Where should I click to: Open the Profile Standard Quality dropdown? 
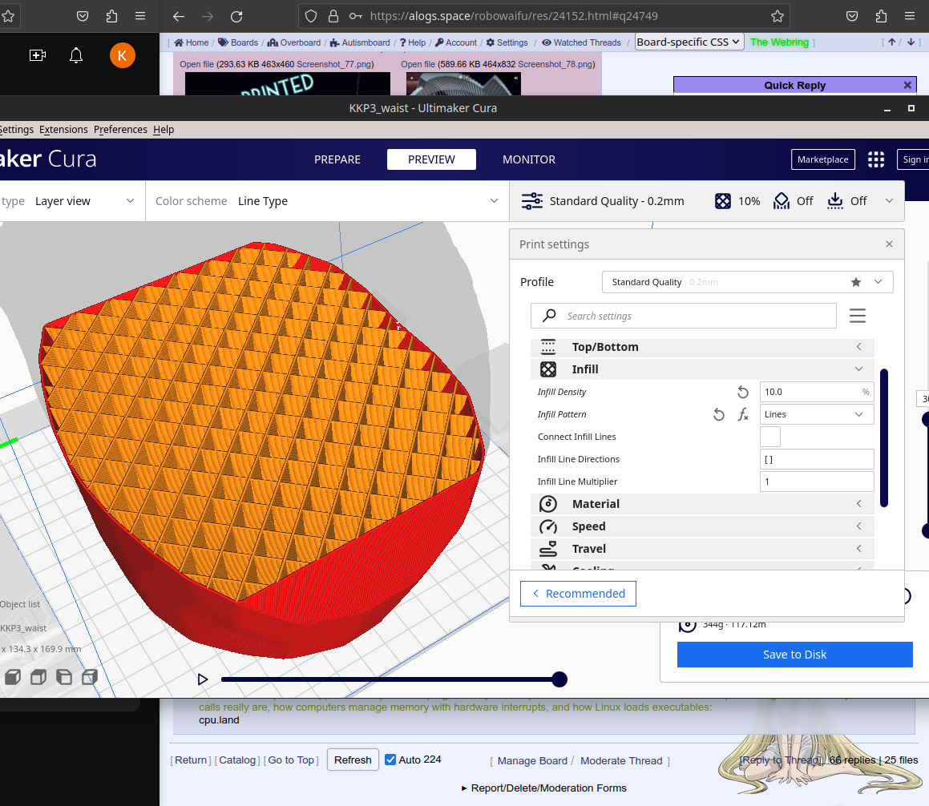click(x=747, y=282)
